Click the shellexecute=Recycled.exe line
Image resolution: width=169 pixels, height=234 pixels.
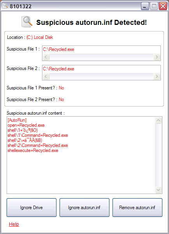click(x=33, y=150)
